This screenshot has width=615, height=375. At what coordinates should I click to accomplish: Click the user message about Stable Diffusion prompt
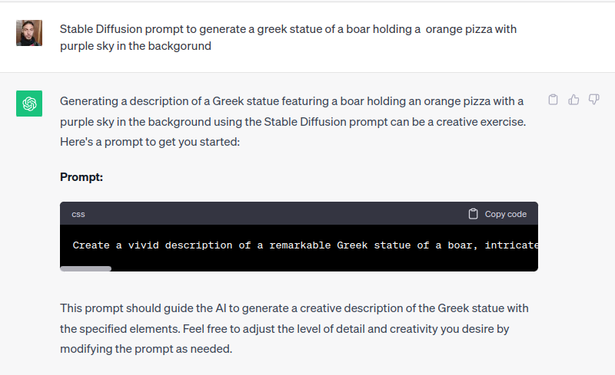(x=288, y=38)
